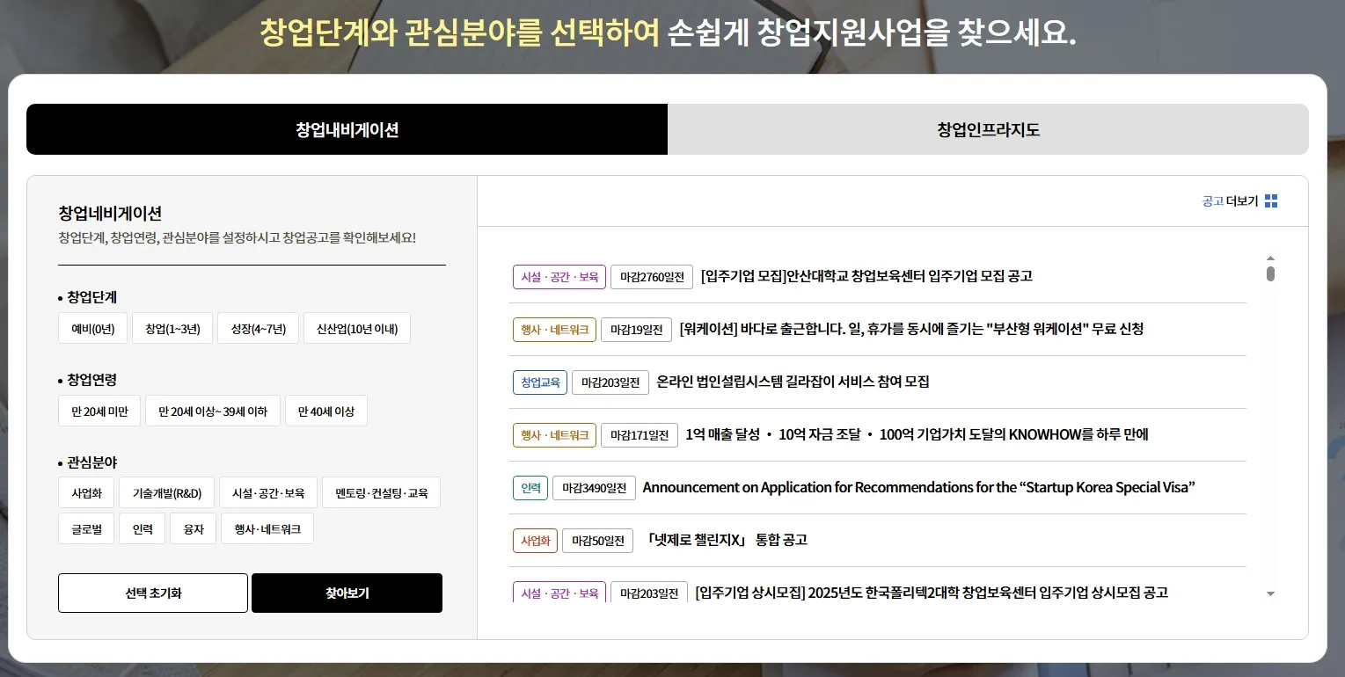The width and height of the screenshot is (1345, 677).
Task: Open the 안산대학교 창업보육센터 입주기업 모집 공고
Action: 865,276
